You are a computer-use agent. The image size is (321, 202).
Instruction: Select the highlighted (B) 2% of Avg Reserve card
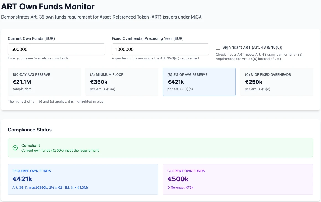[199, 82]
